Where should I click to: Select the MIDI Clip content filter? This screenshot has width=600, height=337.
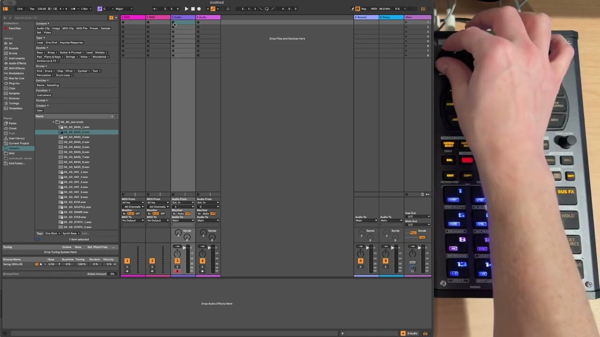click(x=68, y=28)
